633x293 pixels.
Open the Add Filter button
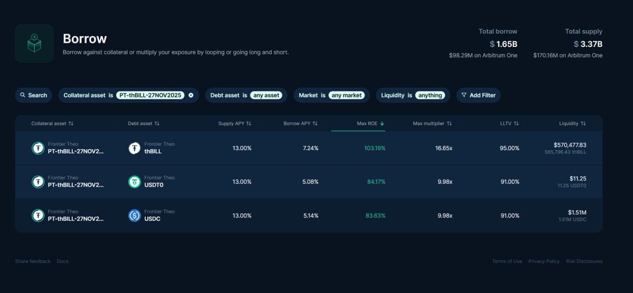click(x=478, y=95)
